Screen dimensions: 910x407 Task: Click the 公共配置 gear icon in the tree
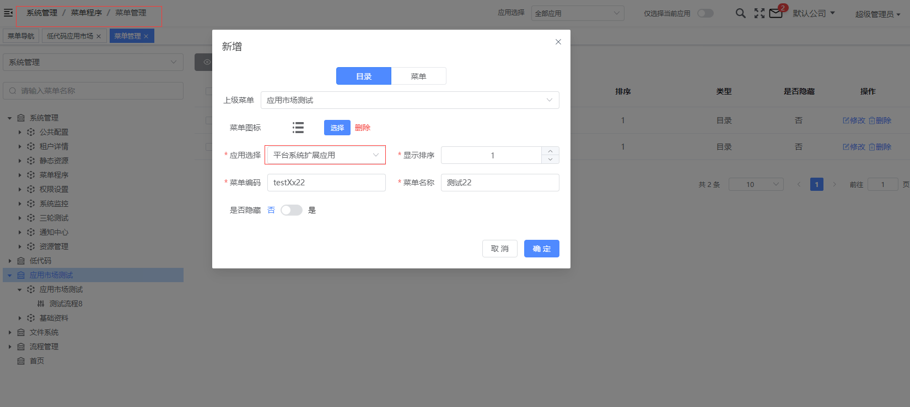[x=31, y=132]
